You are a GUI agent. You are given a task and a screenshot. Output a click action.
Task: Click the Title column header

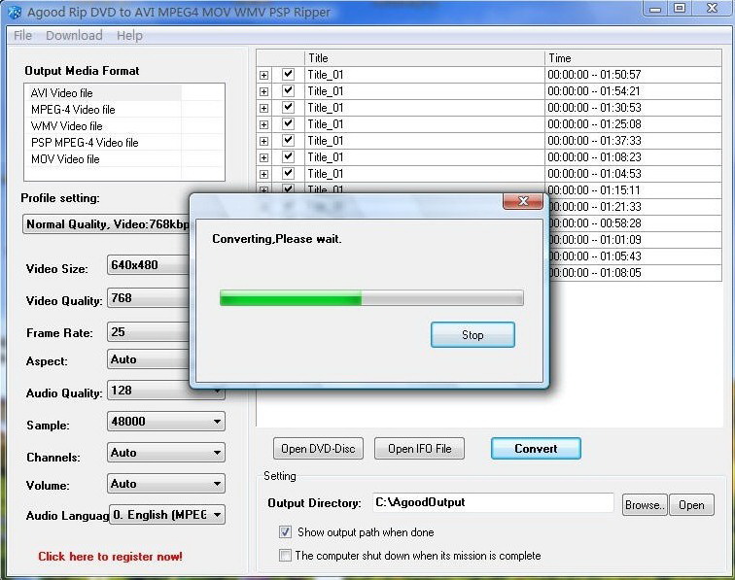[x=424, y=58]
